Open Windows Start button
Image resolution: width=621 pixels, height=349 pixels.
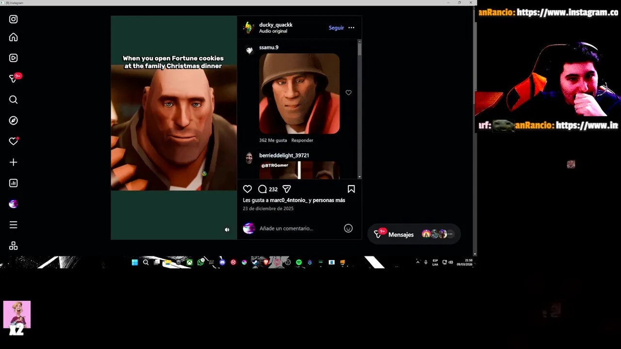tap(134, 262)
